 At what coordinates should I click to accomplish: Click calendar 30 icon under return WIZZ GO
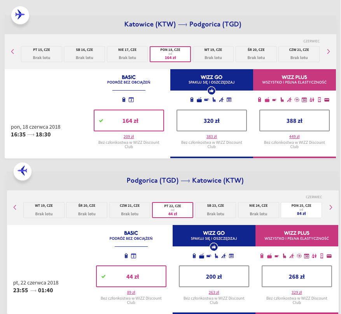click(231, 256)
